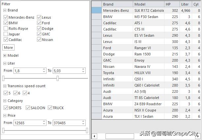The height and width of the screenshot is (140, 202).
Task: Click the cell "M3 F30 Sedan"
Action: point(149,17)
